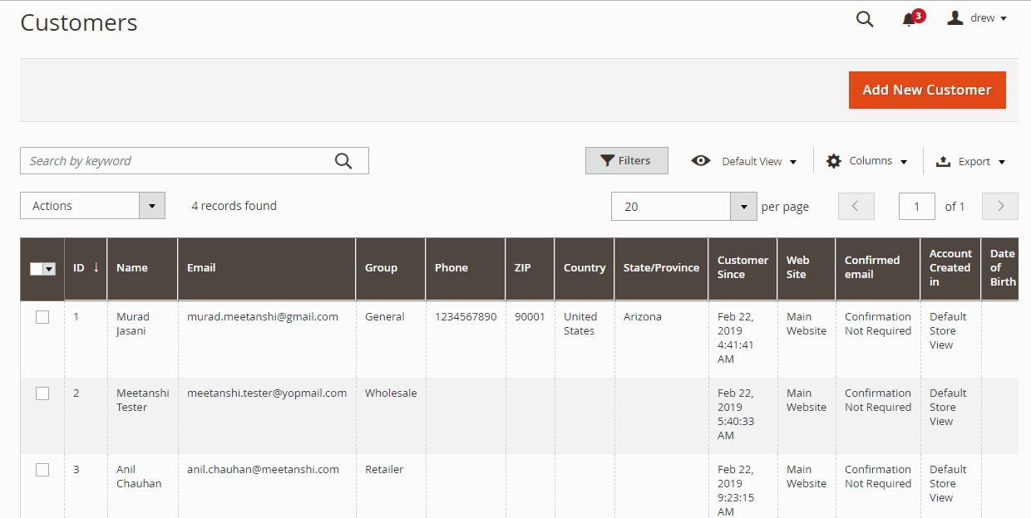The width and height of the screenshot is (1031, 518).
Task: Submit keyword search with magnifier icon
Action: [343, 161]
